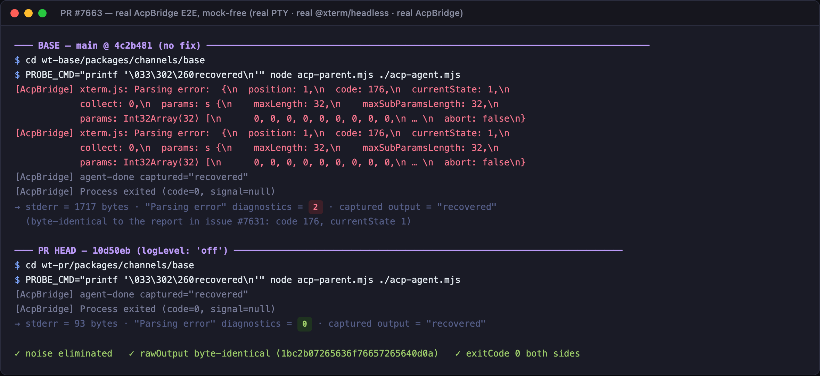The width and height of the screenshot is (820, 376).
Task: Click the second '[AcpBridge] xterm.js: Parsing error:' line
Action: 262,133
